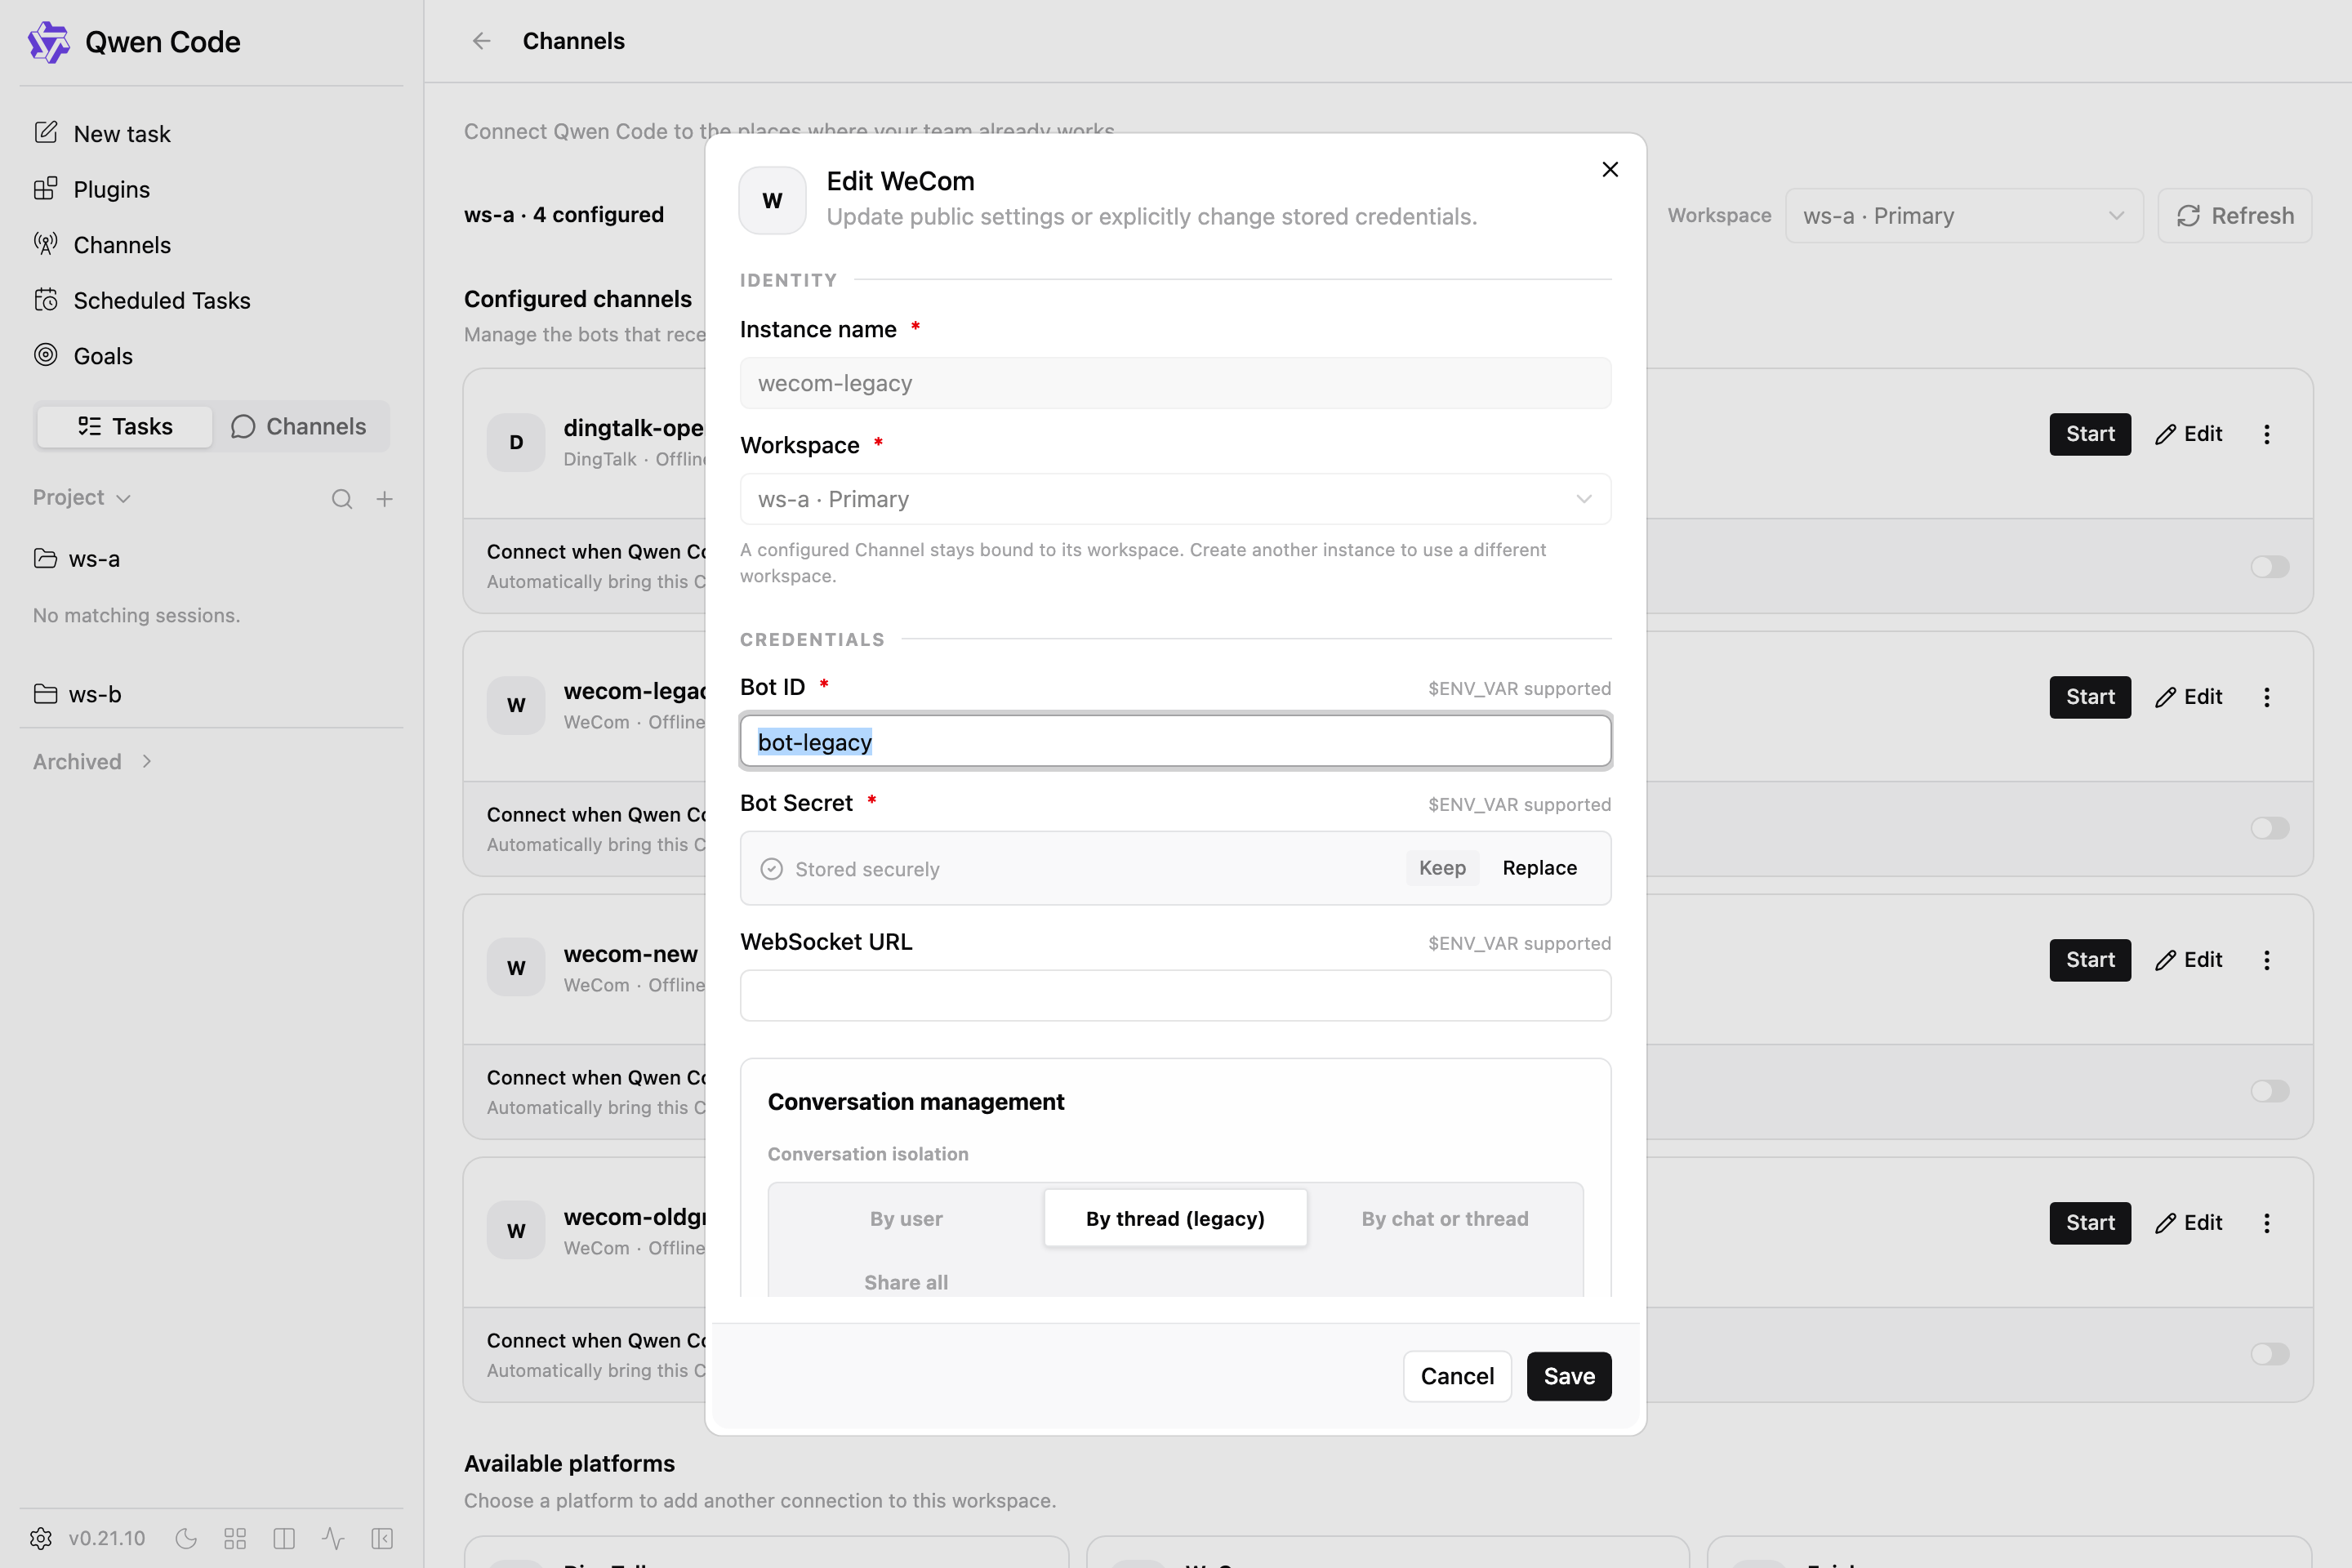Switch to the Tasks tab
The width and height of the screenshot is (2352, 1568).
125,427
